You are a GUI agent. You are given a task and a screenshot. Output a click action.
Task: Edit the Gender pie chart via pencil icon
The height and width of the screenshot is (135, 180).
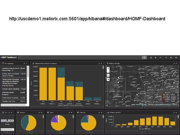[39, 112]
